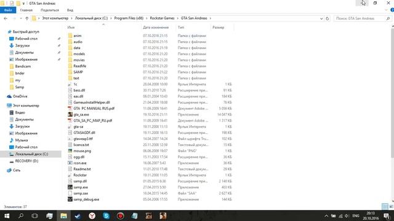394x221 pixels.
Task: Go up one folder level arrow
Action: tap(27, 18)
